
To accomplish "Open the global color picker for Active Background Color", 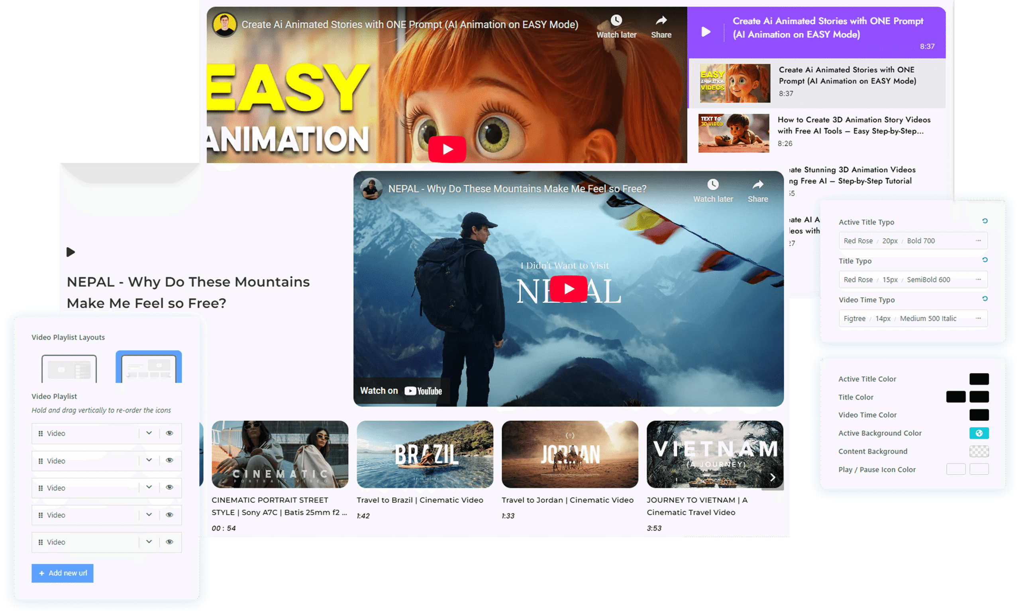I will click(x=979, y=433).
